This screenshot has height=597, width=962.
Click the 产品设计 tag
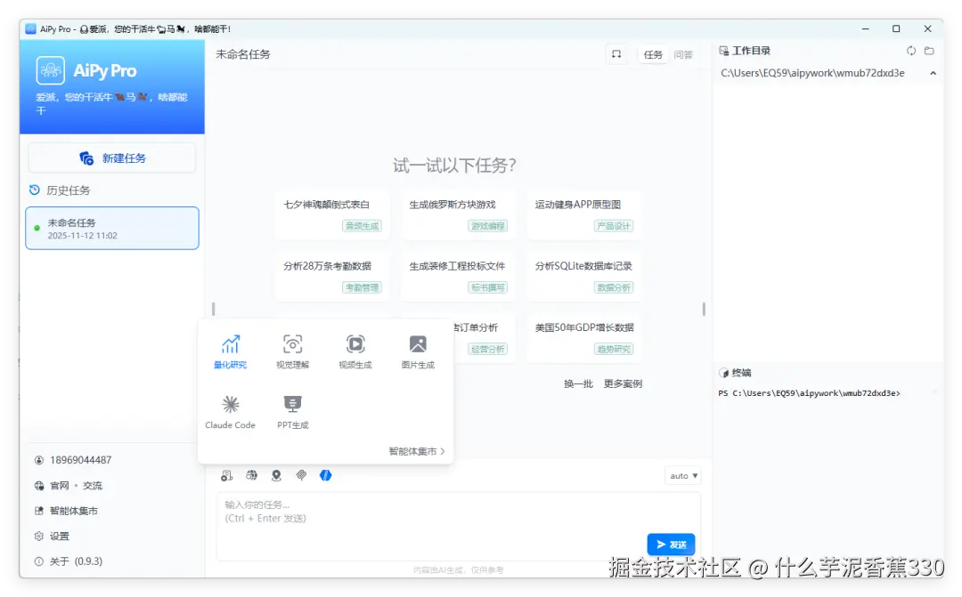coord(614,226)
